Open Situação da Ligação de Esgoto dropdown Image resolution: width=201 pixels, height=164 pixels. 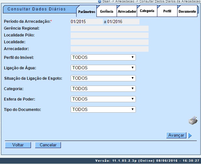tap(103, 78)
